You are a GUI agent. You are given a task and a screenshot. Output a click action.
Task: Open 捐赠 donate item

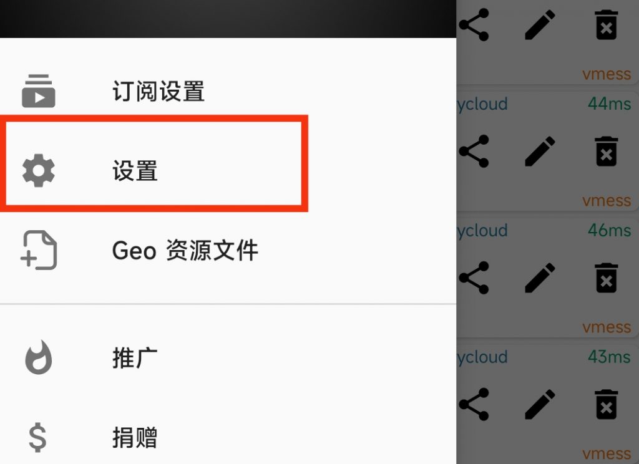point(228,438)
